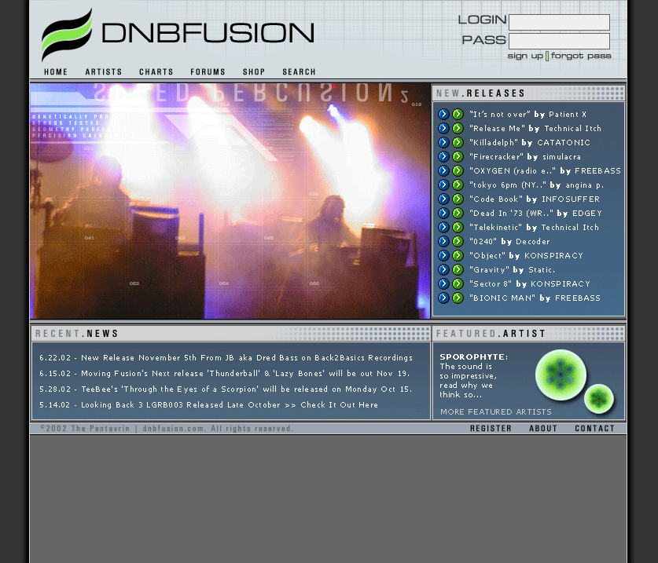Image resolution: width=658 pixels, height=563 pixels.
Task: Click green arrow icon for "0240" by Decoder
Action: (x=458, y=242)
